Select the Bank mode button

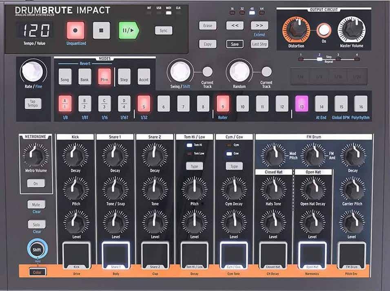(84, 77)
